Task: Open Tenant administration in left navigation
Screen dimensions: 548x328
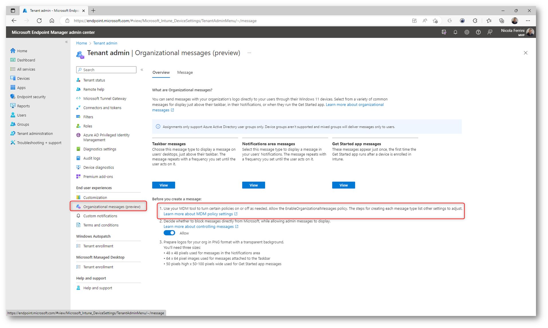Action: [31, 133]
